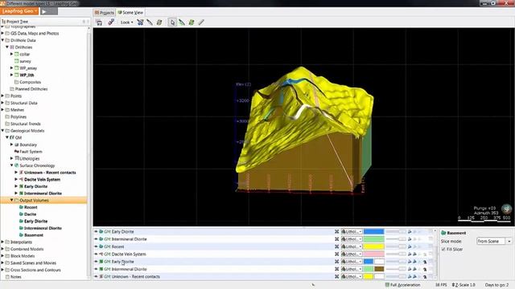Expand the WP_lith table node
The height and width of the screenshot is (289, 515).
(11, 75)
